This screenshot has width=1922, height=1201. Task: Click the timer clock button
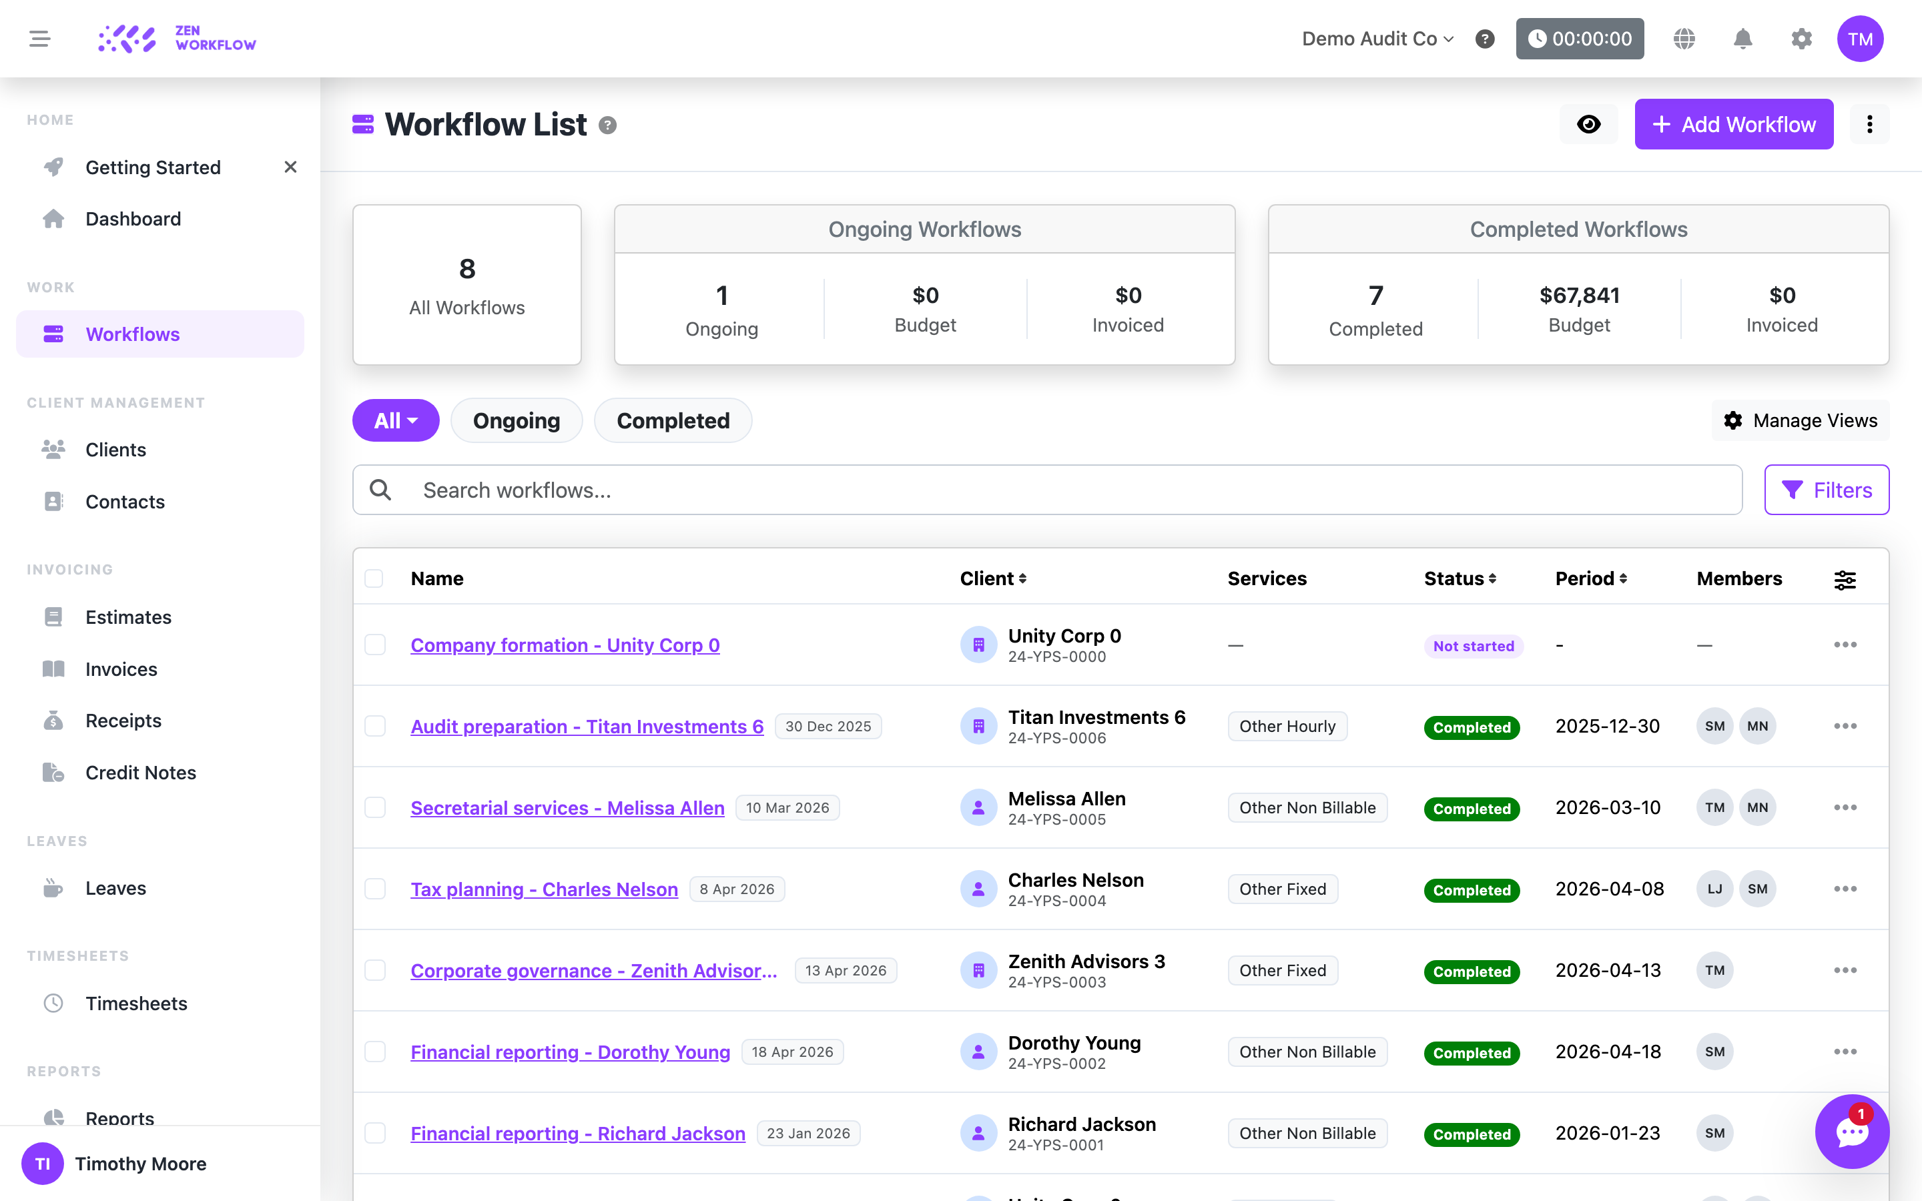[x=1580, y=39]
